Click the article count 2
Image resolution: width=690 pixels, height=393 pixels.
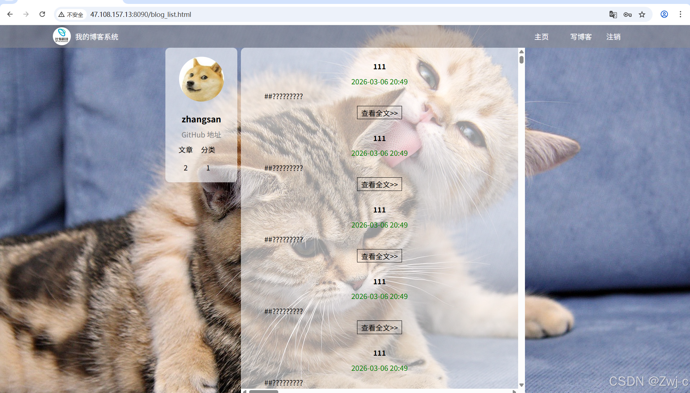click(186, 168)
